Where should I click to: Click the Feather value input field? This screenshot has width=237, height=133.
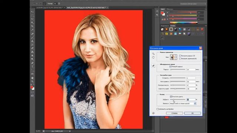[191, 82]
